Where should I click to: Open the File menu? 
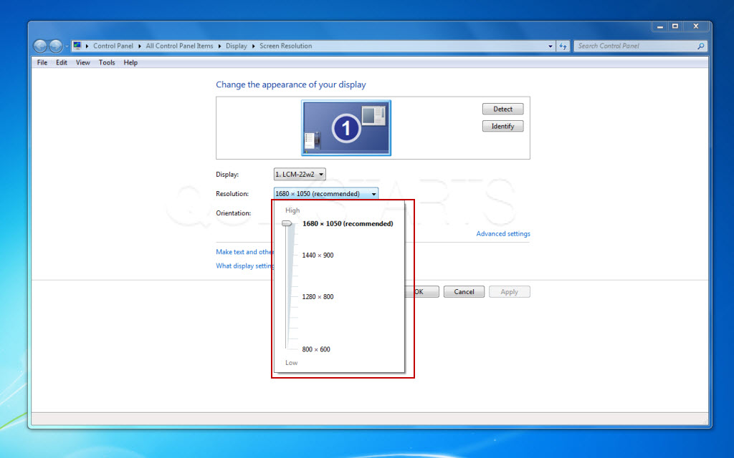click(42, 63)
